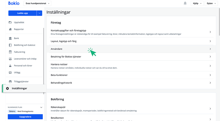
Task: Open chevron on Behandlingshistorik row
Action: point(210,83)
